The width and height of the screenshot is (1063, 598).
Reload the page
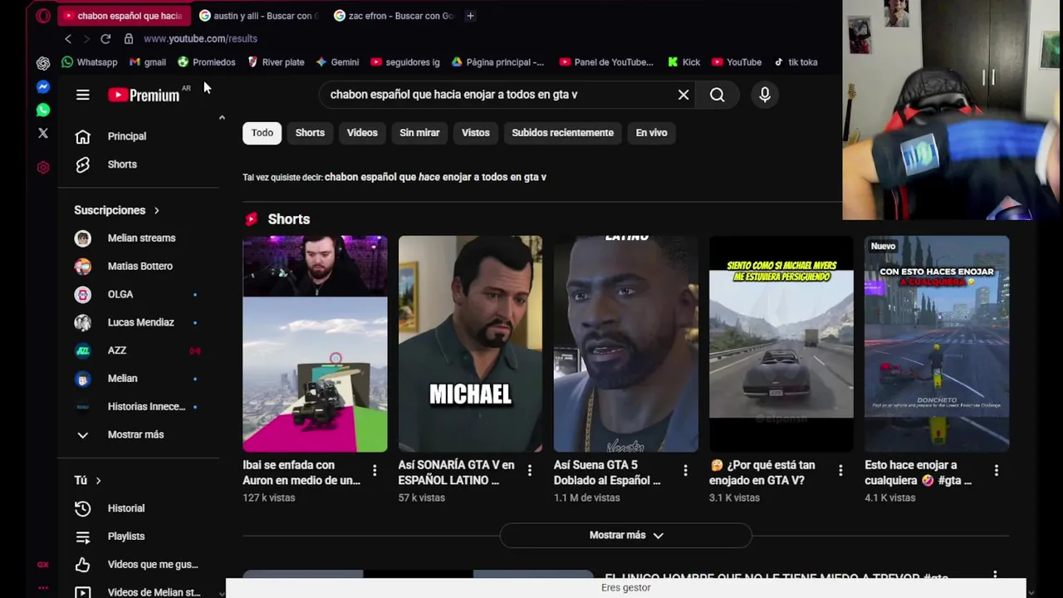click(x=105, y=39)
